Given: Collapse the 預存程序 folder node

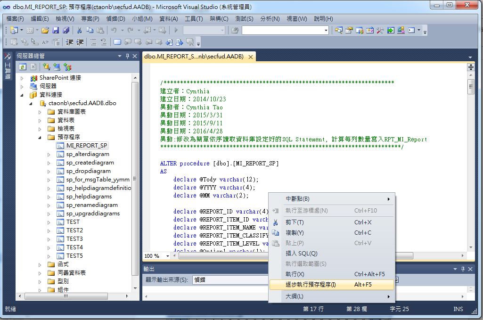Looking at the screenshot, I should point(40,137).
